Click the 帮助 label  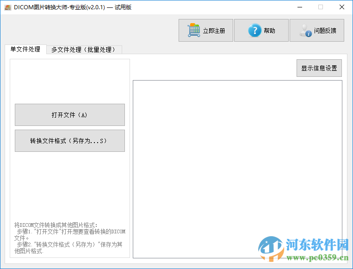[269, 31]
